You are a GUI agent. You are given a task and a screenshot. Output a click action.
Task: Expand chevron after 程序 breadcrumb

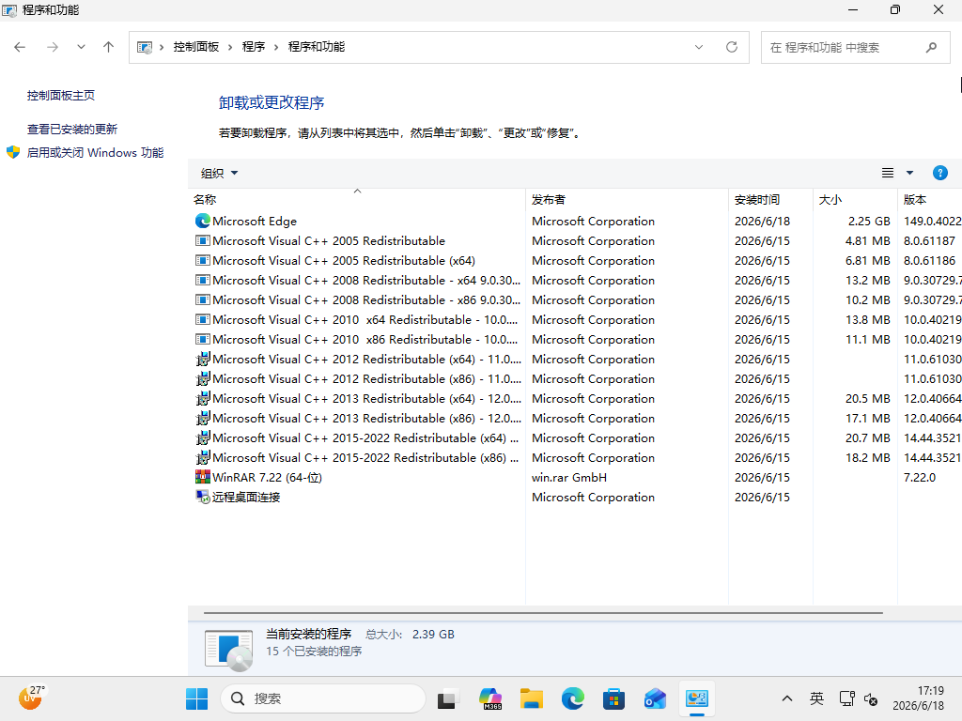coord(276,47)
